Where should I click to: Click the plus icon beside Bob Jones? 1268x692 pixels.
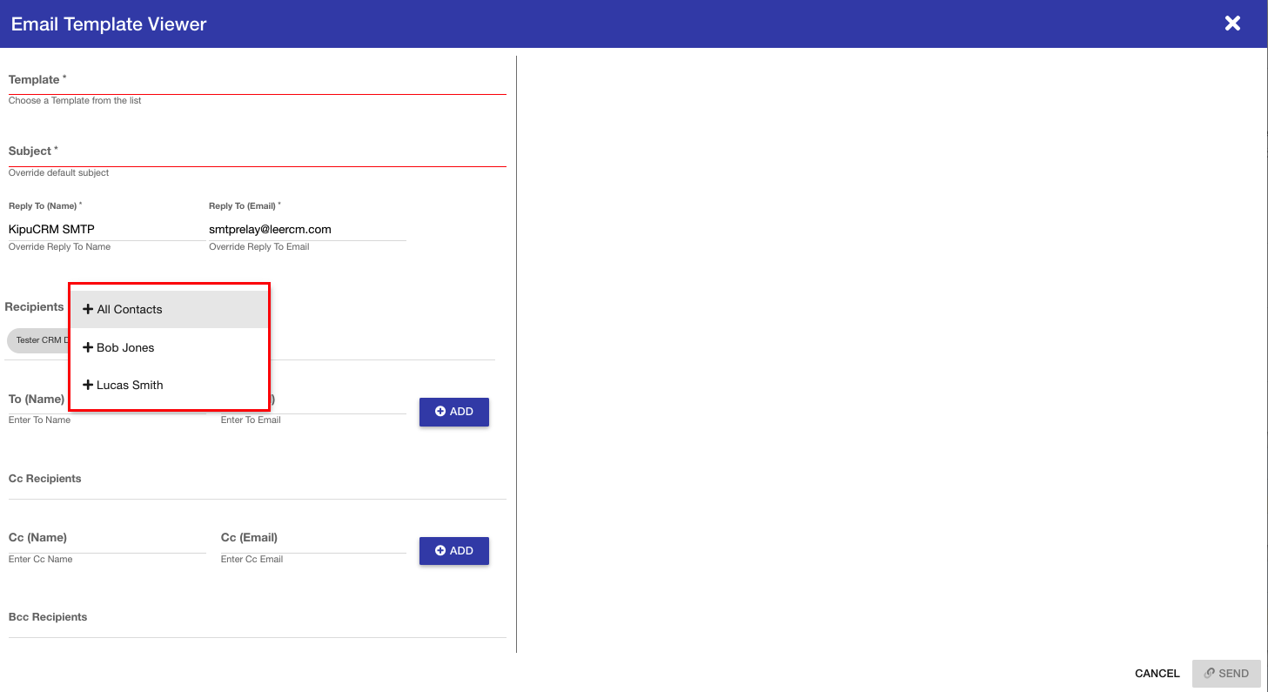(88, 347)
